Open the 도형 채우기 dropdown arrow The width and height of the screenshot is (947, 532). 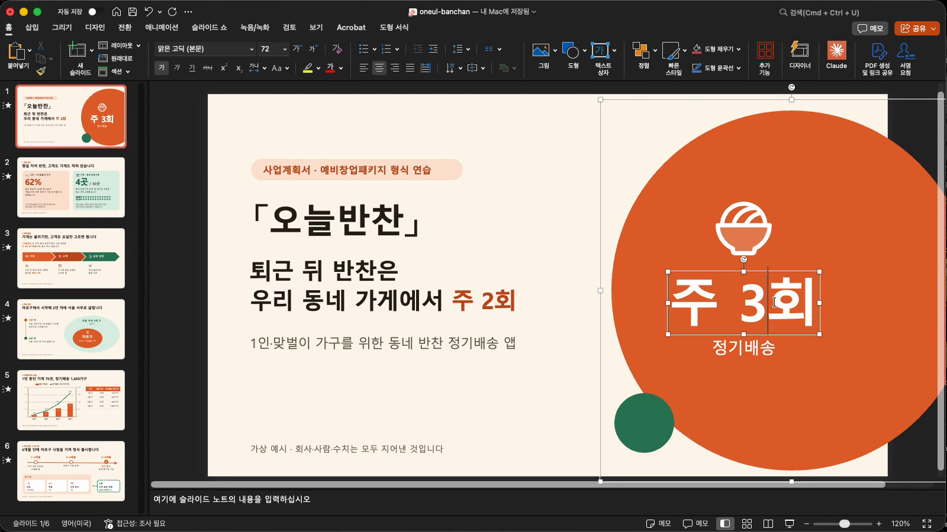[x=739, y=49]
